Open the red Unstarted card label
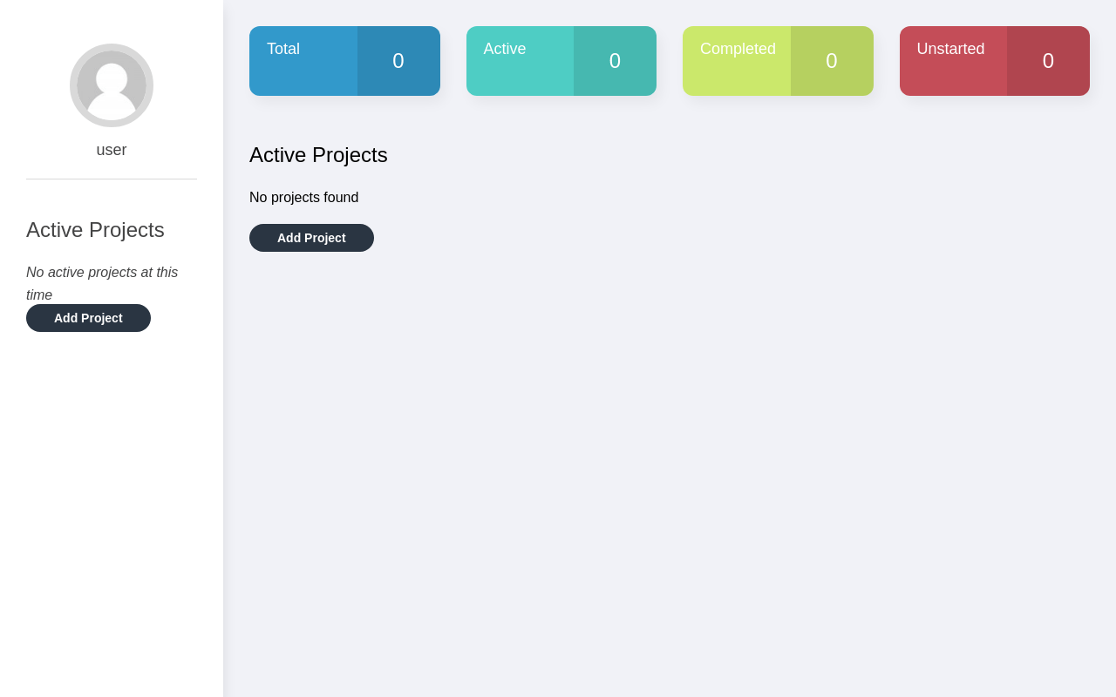1116x697 pixels. [950, 50]
